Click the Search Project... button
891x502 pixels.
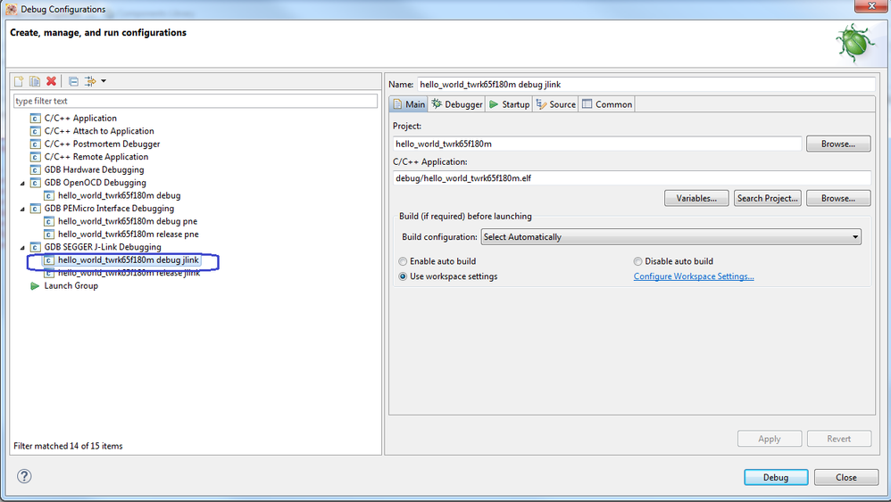point(768,199)
